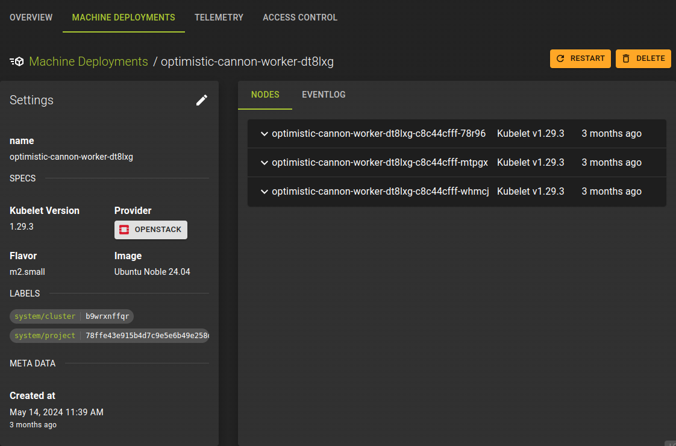Click the circular arrow icon on Restart
This screenshot has width=676, height=446.
coord(560,58)
